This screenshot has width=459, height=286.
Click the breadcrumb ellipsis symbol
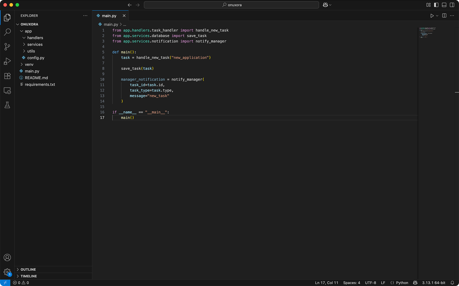[x=124, y=24]
